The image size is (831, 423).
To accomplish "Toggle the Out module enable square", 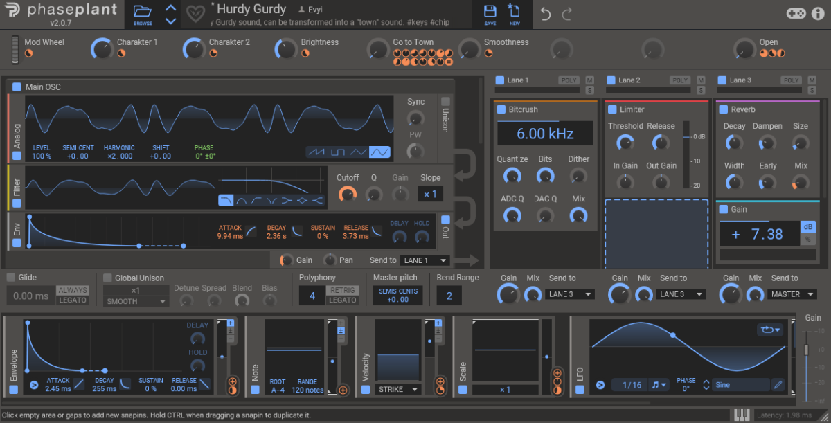I will (x=445, y=219).
